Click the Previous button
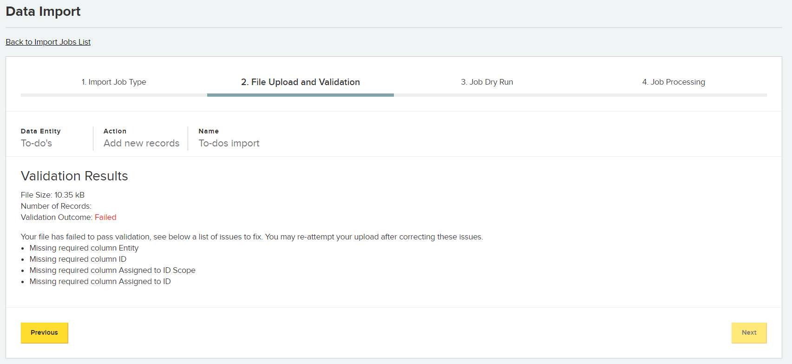The height and width of the screenshot is (364, 792). click(x=45, y=333)
